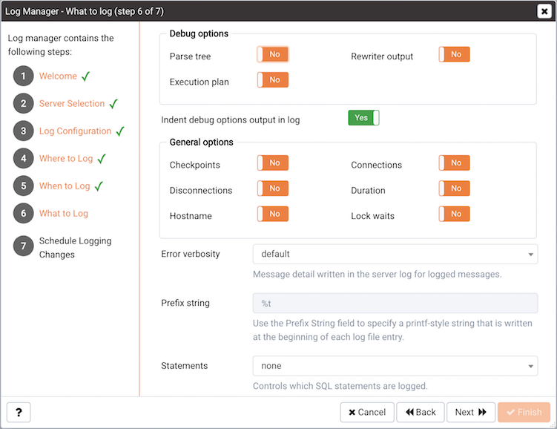This screenshot has height=429, width=557.
Task: Click the General options group heading
Action: point(202,143)
